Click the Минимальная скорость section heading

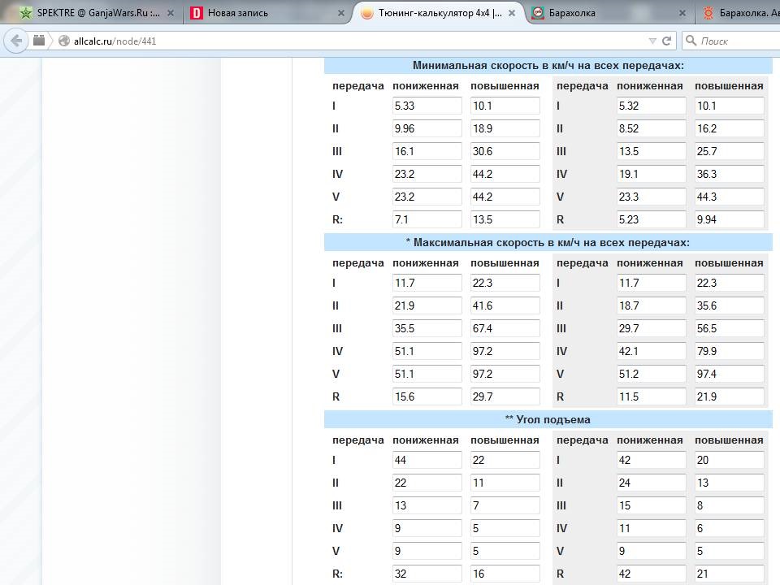tap(548, 66)
